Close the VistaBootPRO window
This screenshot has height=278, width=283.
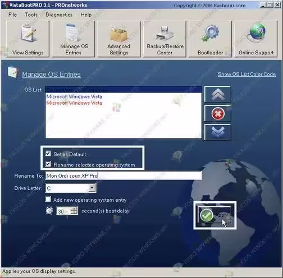coord(277,5)
